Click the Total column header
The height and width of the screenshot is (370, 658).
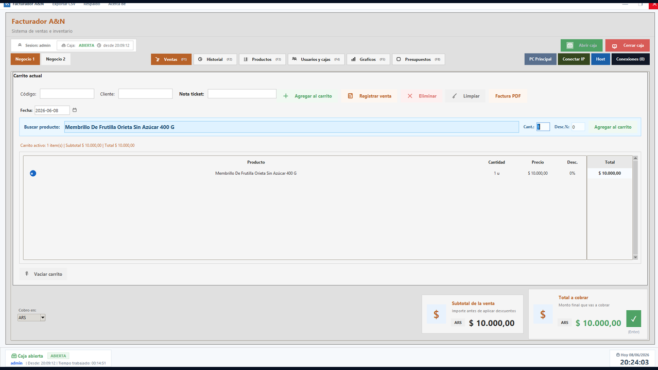tap(610, 162)
